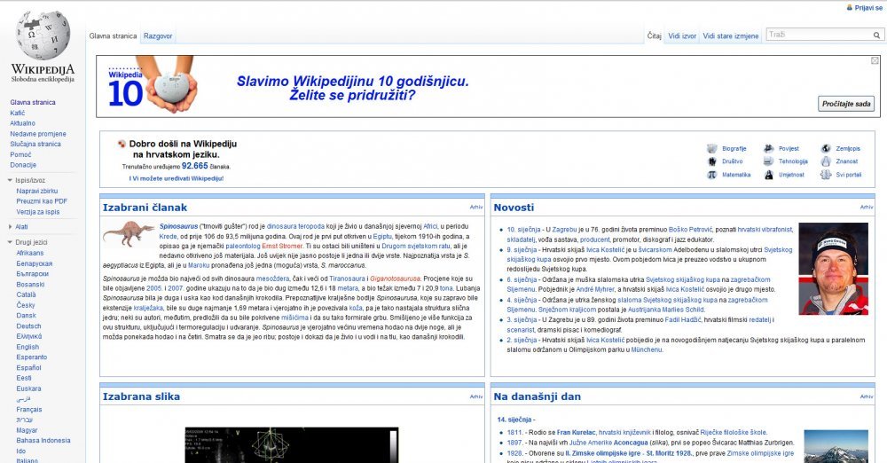Select the Glavna stranica tab

coord(114,36)
